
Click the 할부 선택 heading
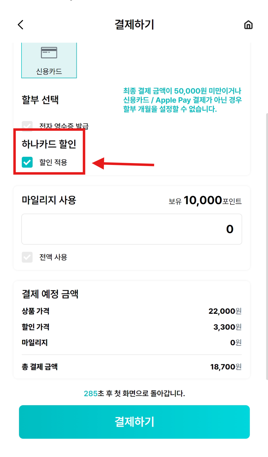coord(40,100)
